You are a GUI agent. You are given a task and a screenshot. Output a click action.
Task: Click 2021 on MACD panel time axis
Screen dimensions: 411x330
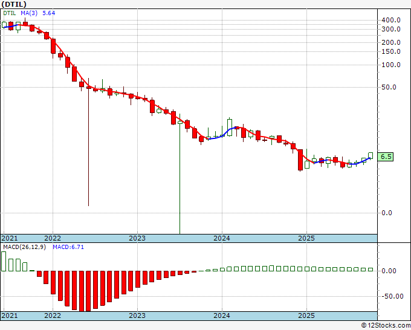pos(10,315)
